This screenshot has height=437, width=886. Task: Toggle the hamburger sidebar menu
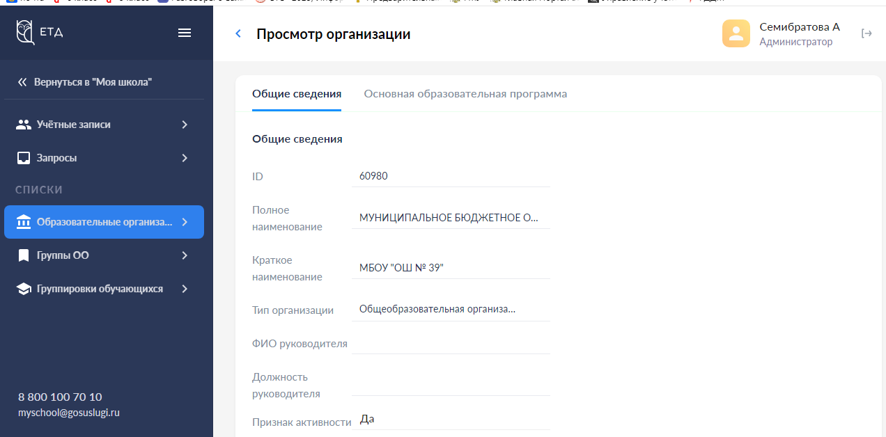185,33
